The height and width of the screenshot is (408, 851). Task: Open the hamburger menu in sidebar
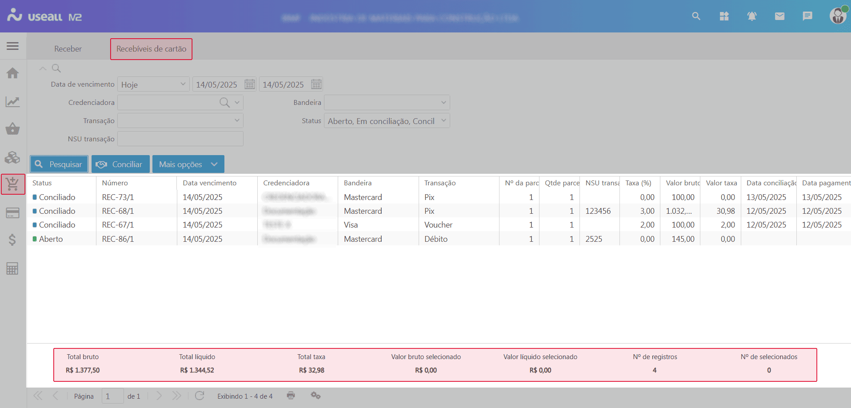pyautogui.click(x=12, y=46)
